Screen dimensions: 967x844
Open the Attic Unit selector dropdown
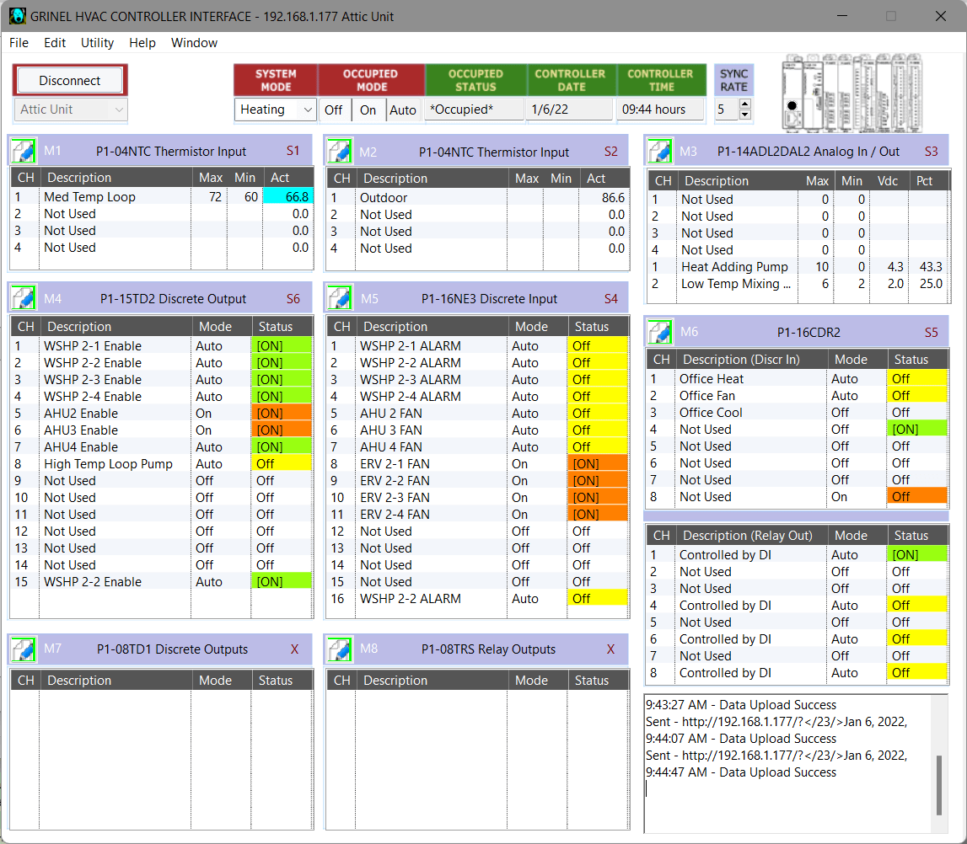(70, 110)
